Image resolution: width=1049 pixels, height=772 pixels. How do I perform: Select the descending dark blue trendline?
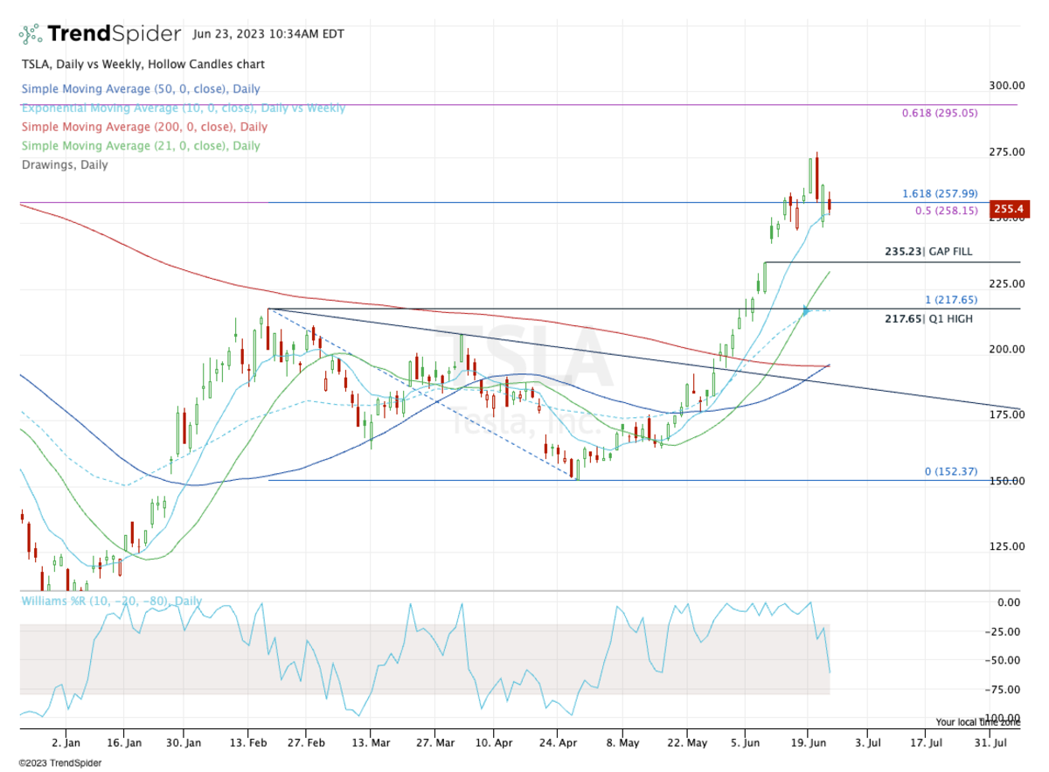coord(612,354)
